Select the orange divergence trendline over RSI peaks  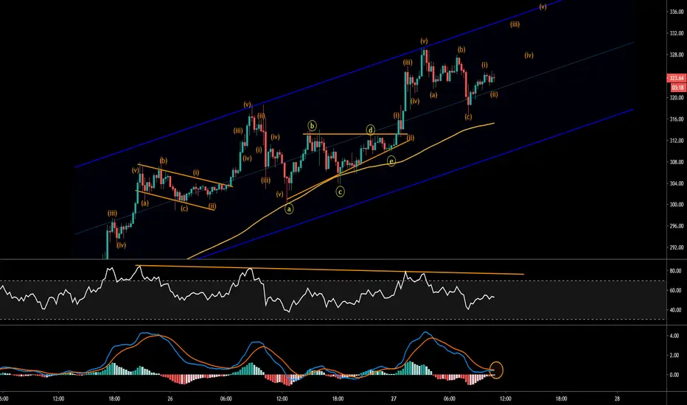(x=329, y=270)
